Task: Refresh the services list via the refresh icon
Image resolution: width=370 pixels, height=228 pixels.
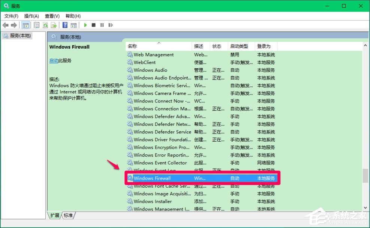Action: click(x=45, y=25)
